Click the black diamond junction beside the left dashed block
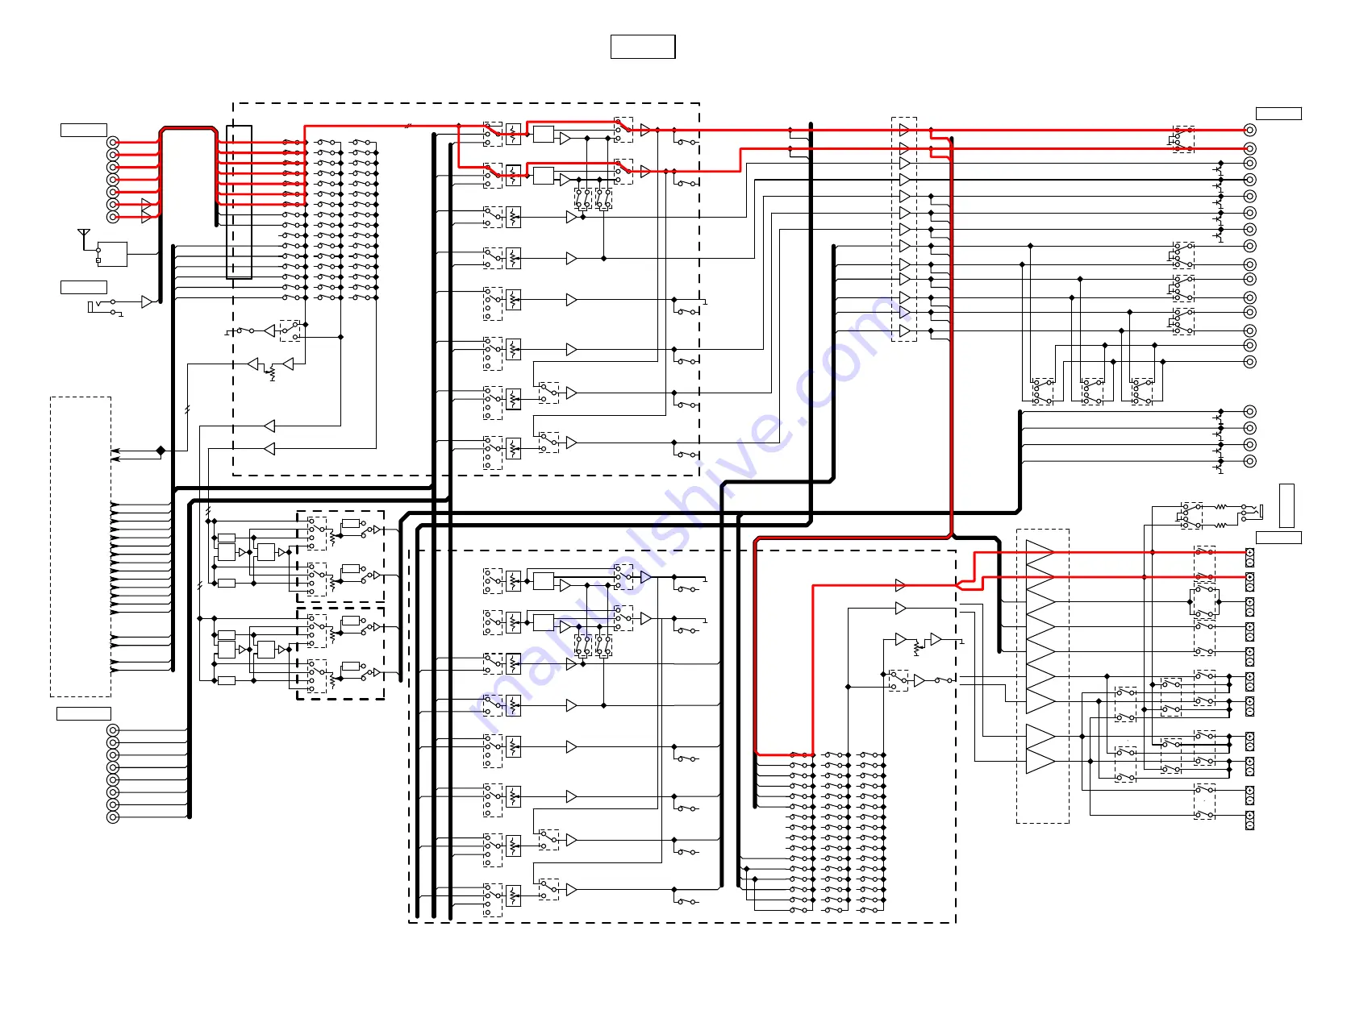 pyautogui.click(x=161, y=451)
